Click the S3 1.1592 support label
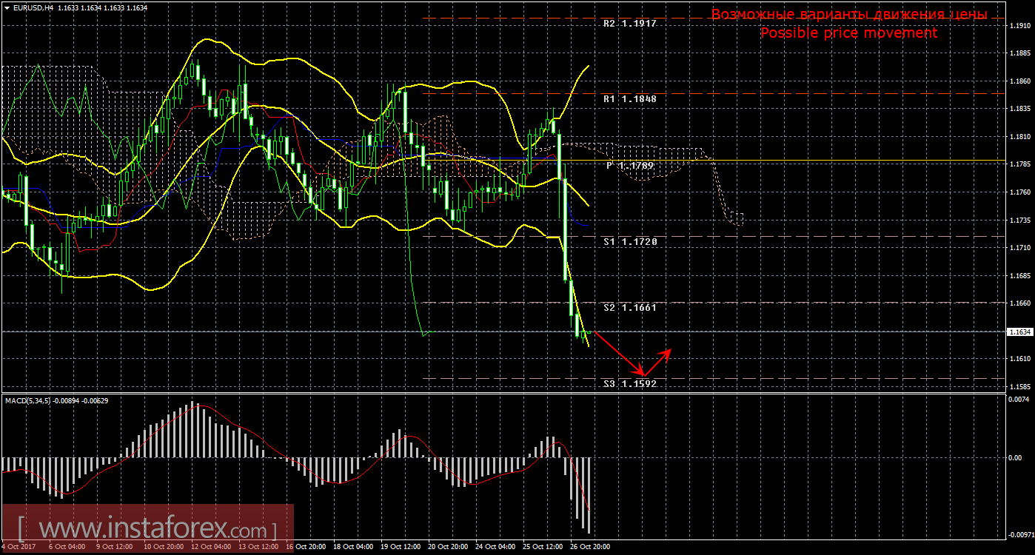The image size is (1035, 555). 629,383
